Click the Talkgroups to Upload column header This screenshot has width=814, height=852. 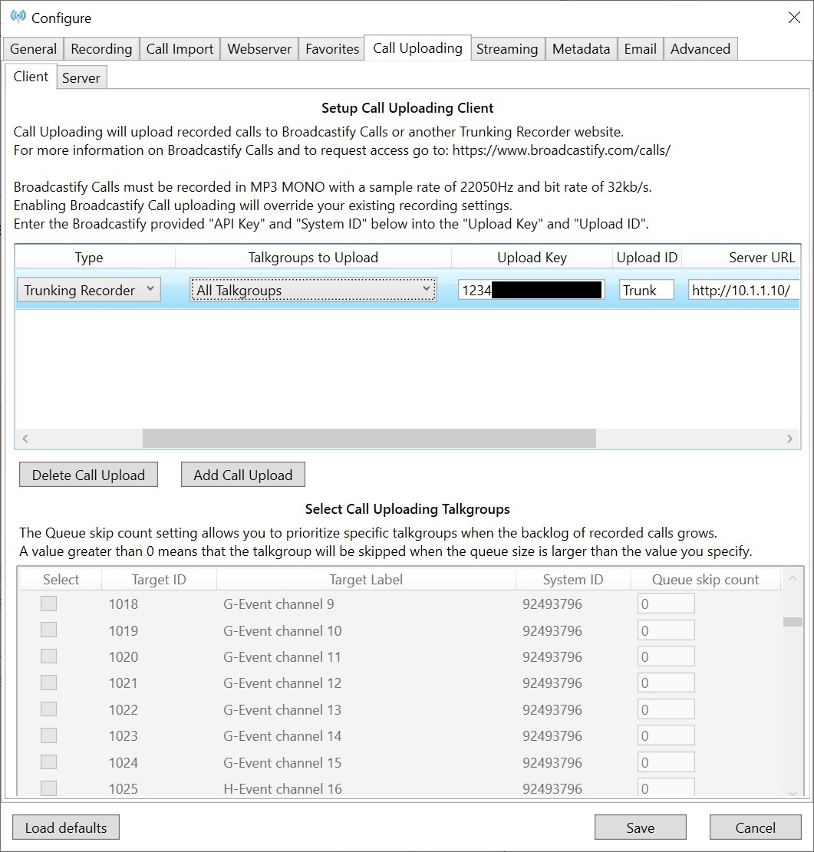[313, 258]
